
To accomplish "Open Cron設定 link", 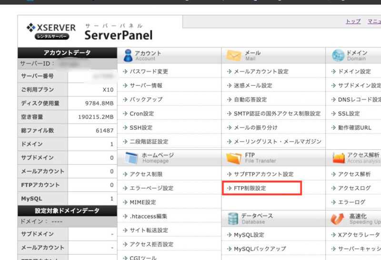I will (141, 114).
